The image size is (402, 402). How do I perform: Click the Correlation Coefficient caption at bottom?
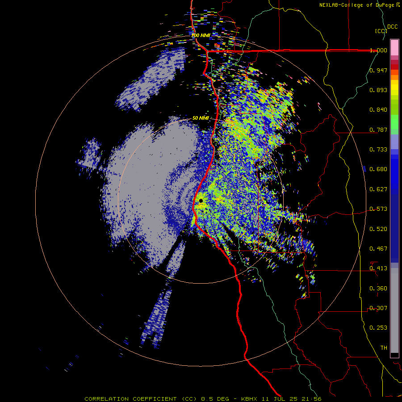tap(202, 399)
